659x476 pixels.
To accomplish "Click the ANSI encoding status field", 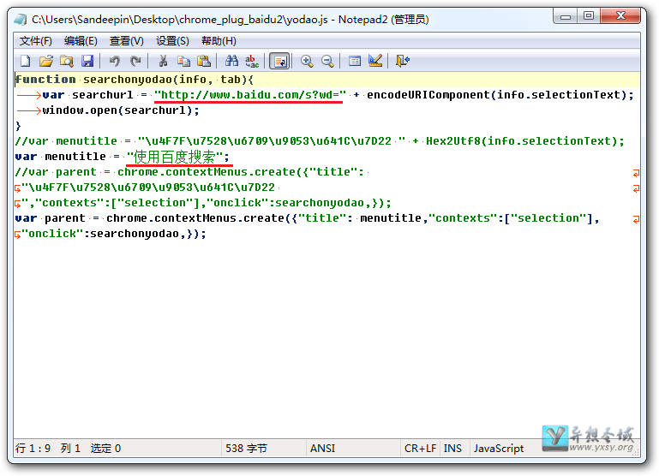I will pos(322,449).
